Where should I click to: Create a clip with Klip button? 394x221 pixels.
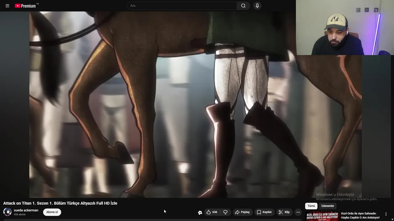pos(284,212)
